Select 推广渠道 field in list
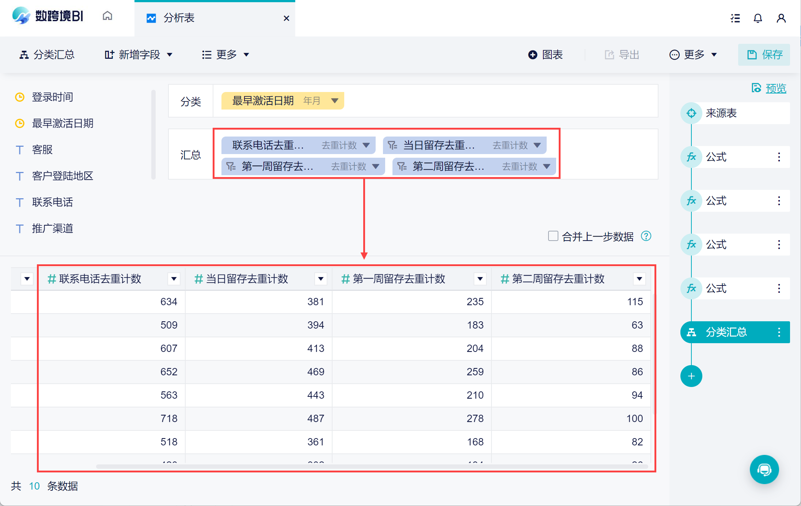Screen dimensions: 801x506 [52, 229]
